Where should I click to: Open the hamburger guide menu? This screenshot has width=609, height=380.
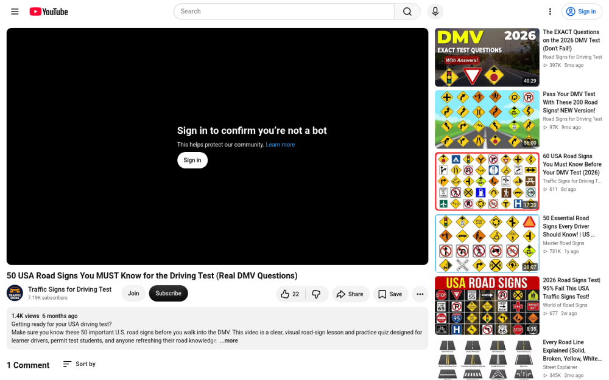click(x=15, y=12)
